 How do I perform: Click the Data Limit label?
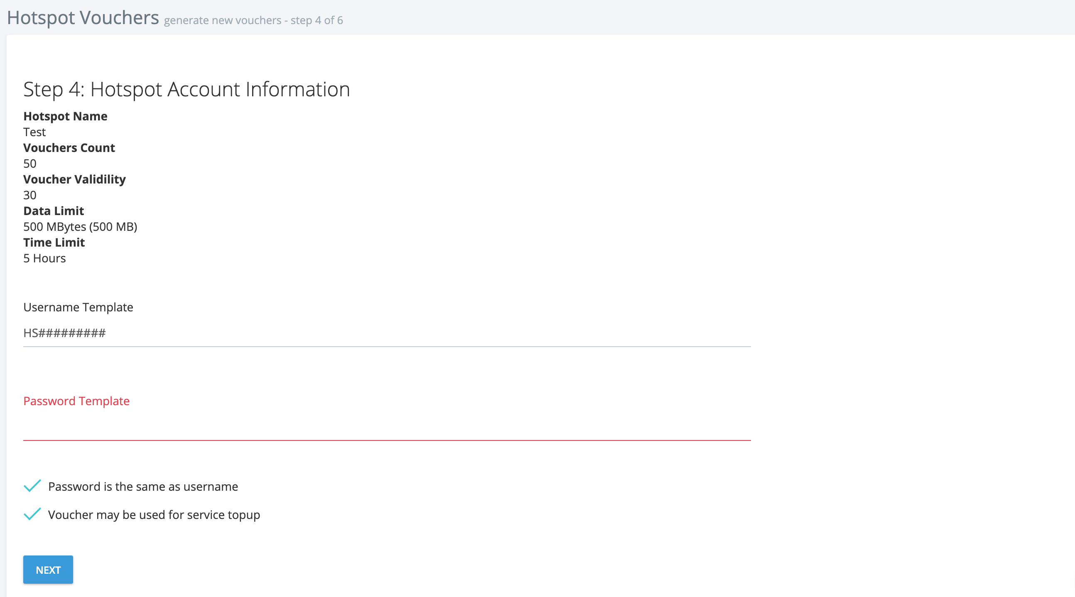(54, 210)
